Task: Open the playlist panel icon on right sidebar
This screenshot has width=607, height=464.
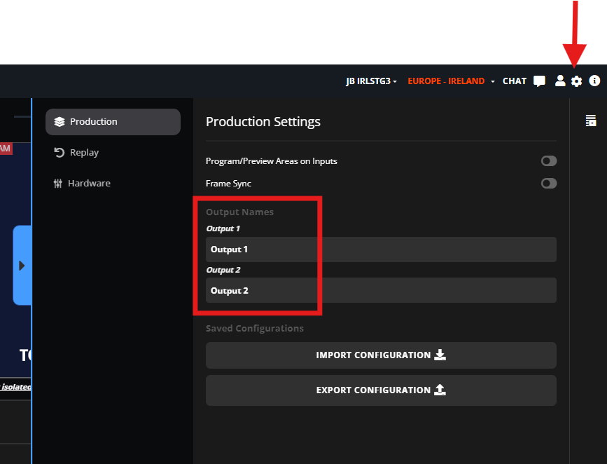Action: coord(591,121)
